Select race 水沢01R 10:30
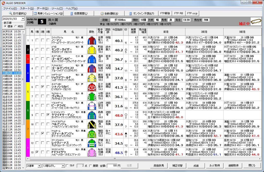264x172 pixels. (x=12, y=31)
